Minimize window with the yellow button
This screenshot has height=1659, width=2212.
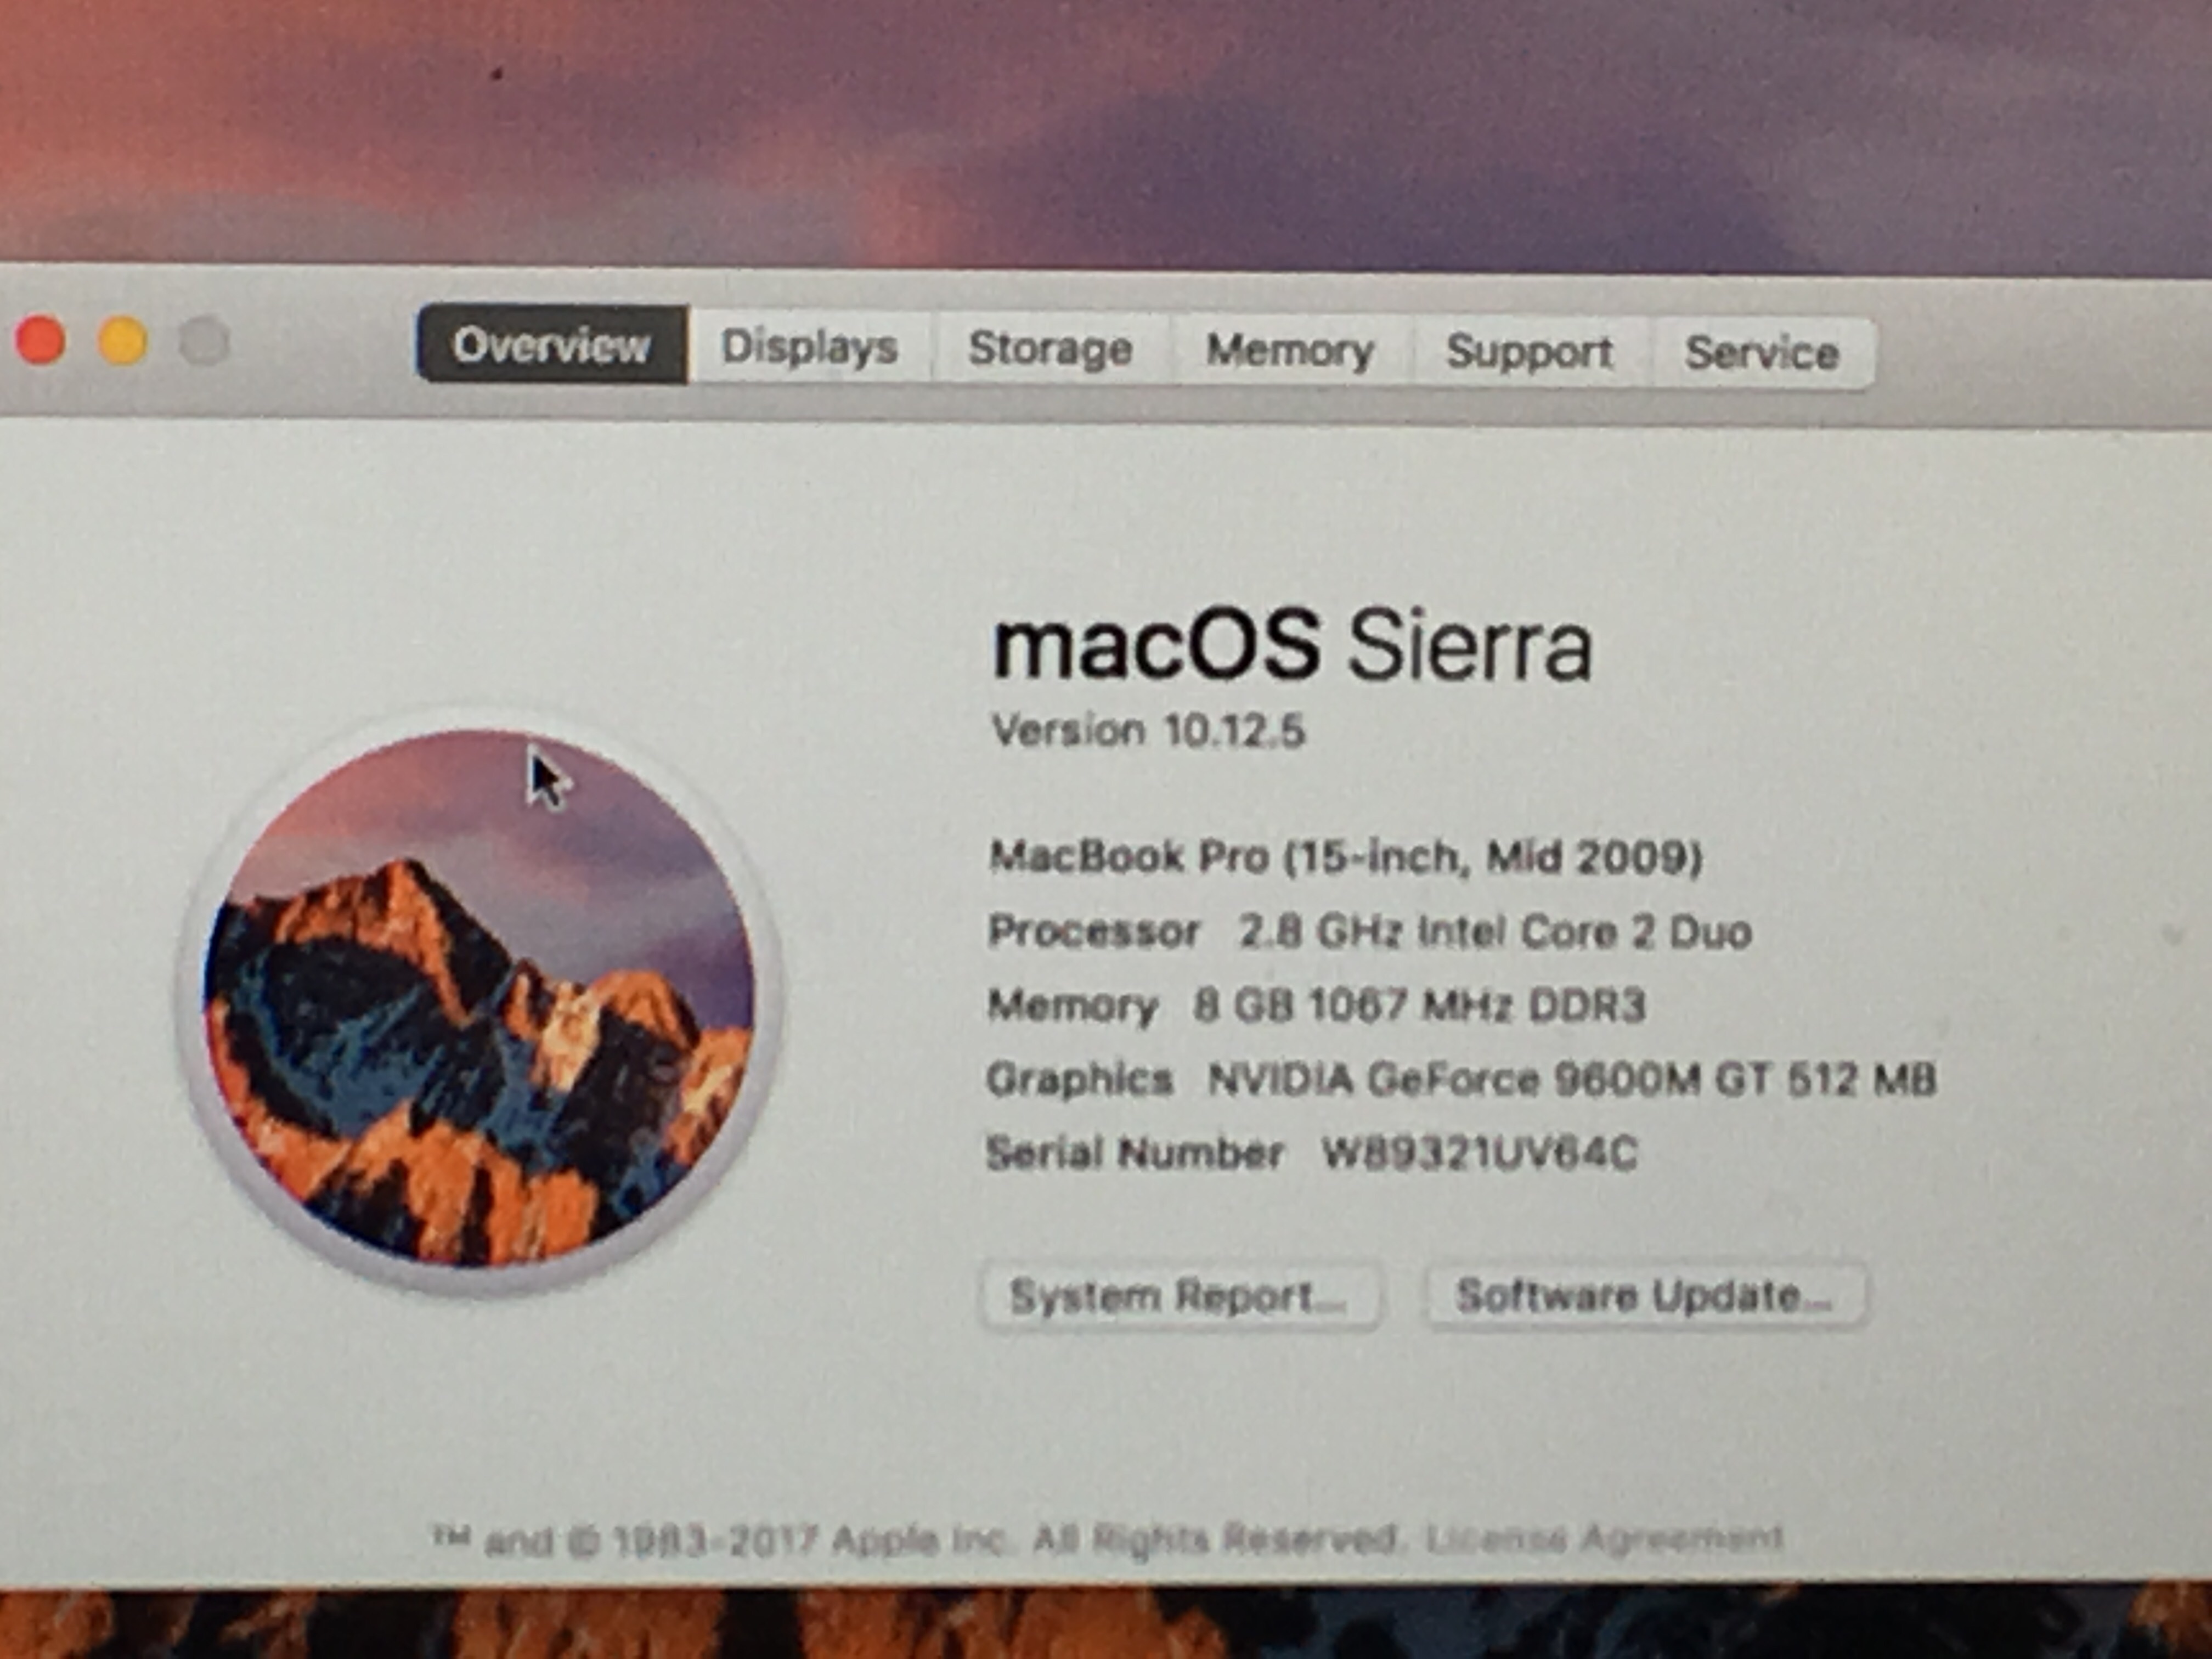click(x=123, y=341)
